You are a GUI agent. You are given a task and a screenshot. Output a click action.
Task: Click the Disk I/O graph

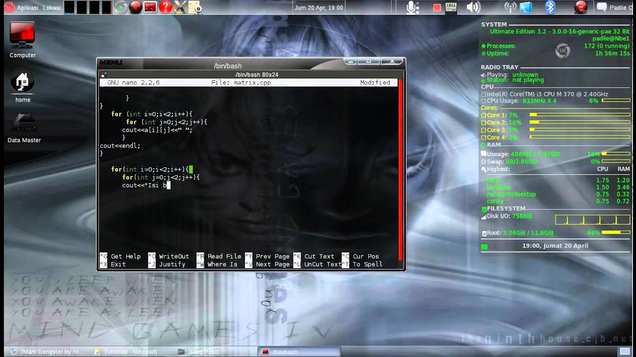pyautogui.click(x=593, y=219)
